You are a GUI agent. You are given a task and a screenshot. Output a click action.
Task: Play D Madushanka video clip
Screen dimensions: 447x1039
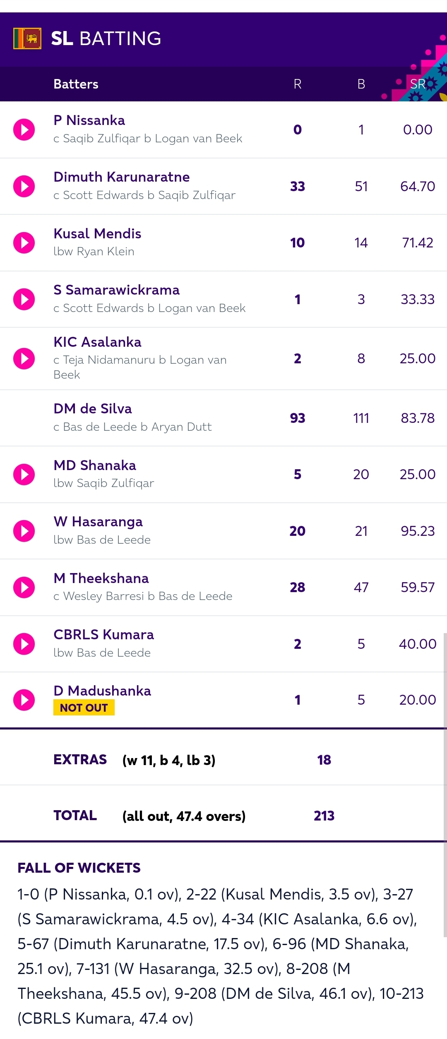pyautogui.click(x=24, y=700)
